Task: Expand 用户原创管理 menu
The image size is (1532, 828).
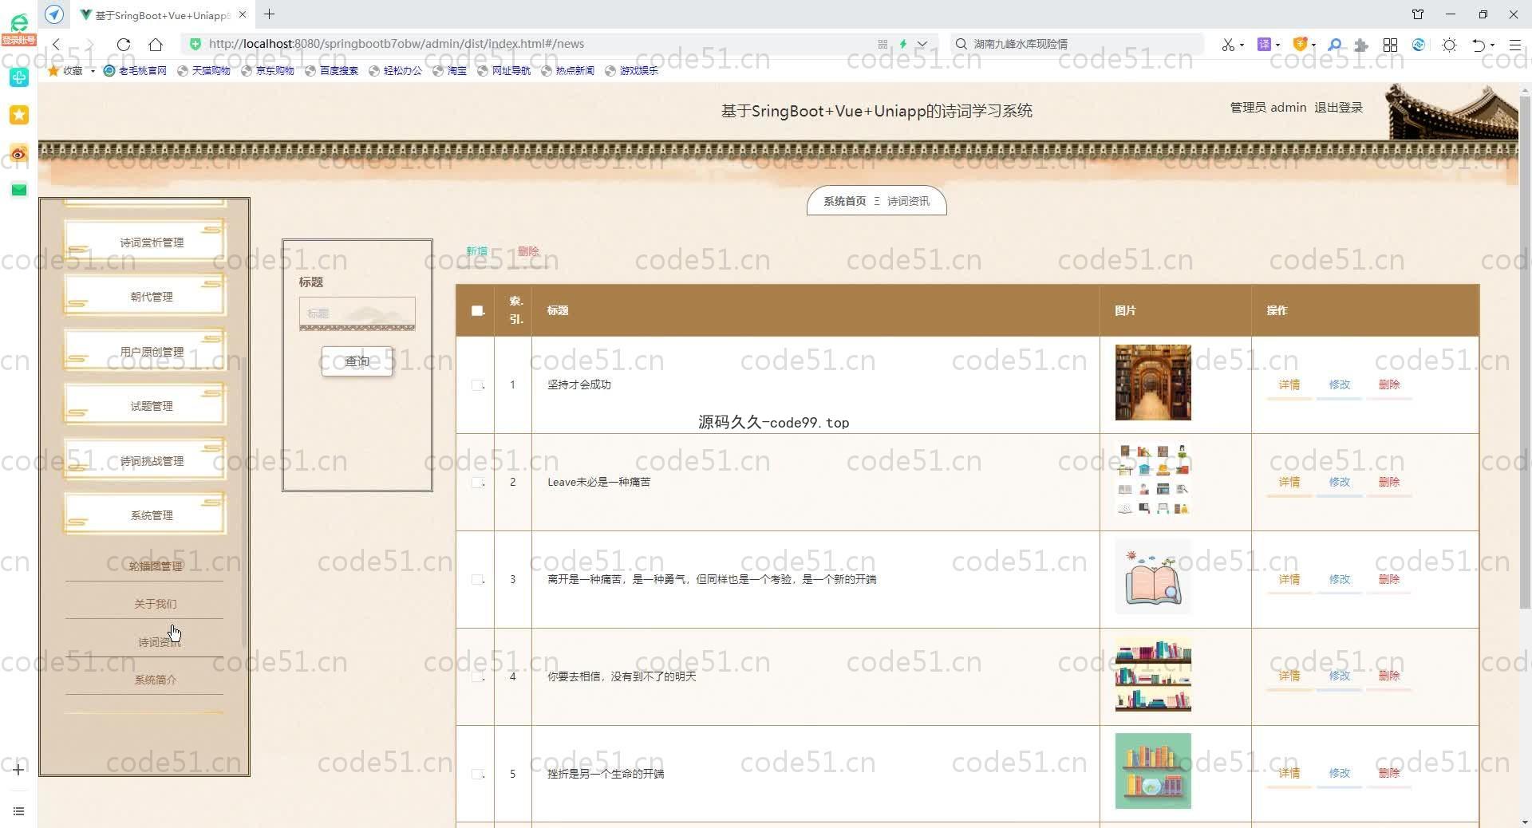Action: pos(144,351)
